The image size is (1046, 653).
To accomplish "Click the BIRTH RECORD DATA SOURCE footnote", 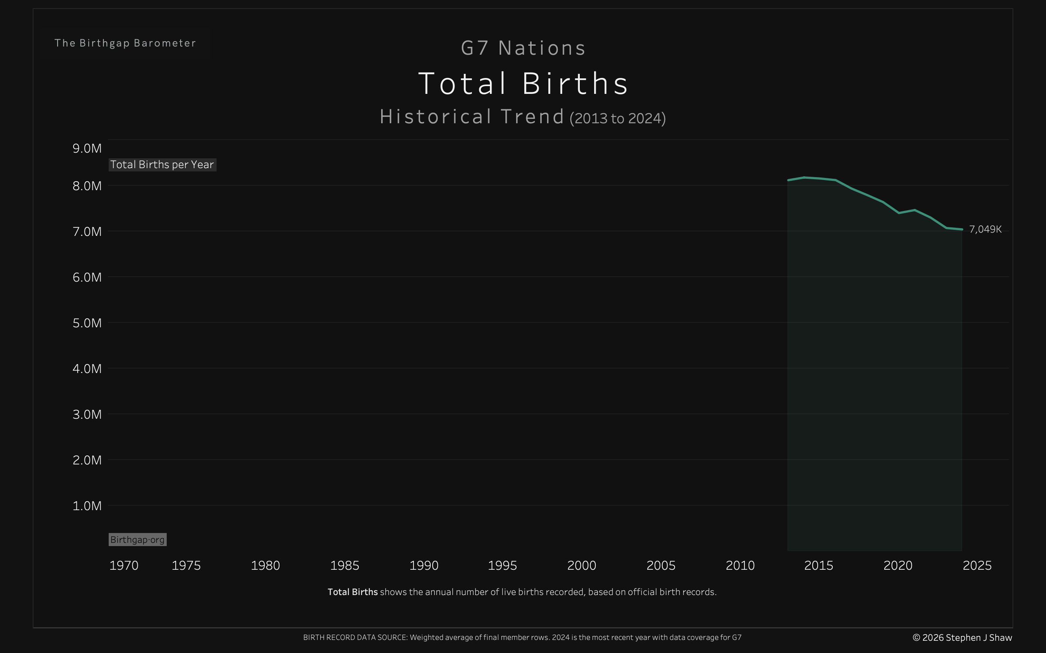I will [522, 637].
